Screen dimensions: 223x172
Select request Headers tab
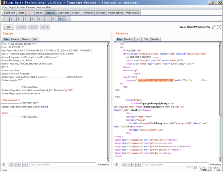click(26, 39)
